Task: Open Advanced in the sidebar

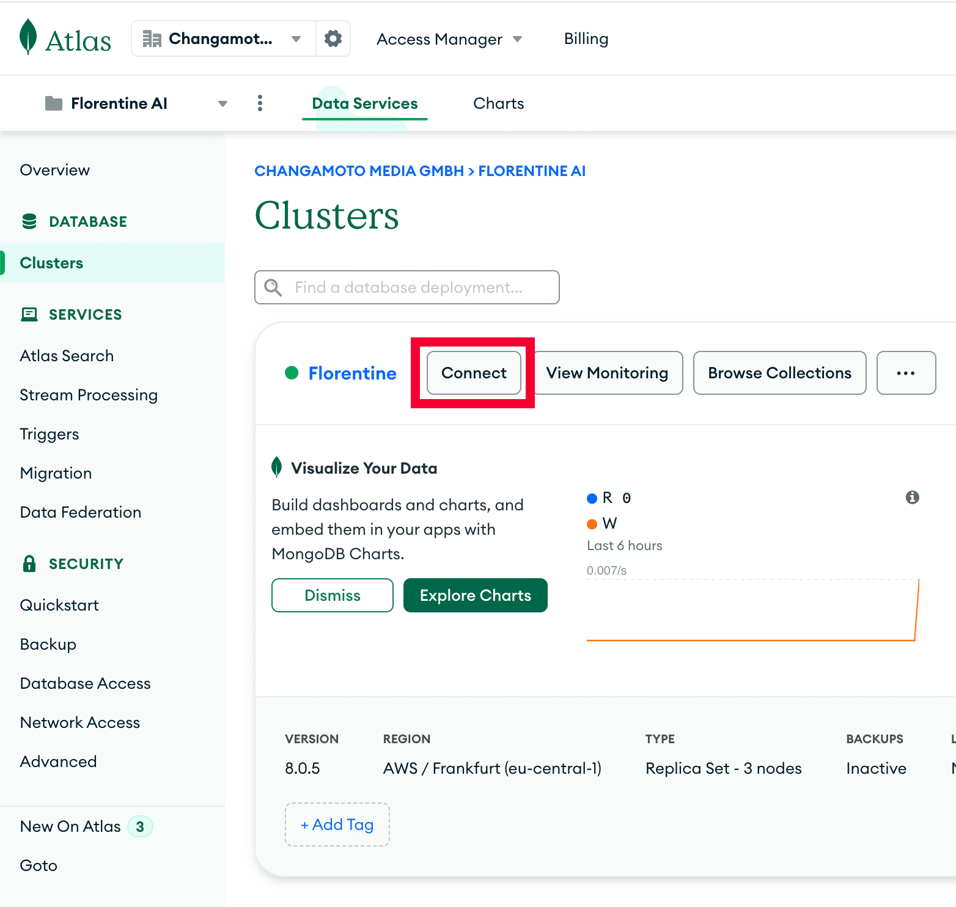Action: 58,762
